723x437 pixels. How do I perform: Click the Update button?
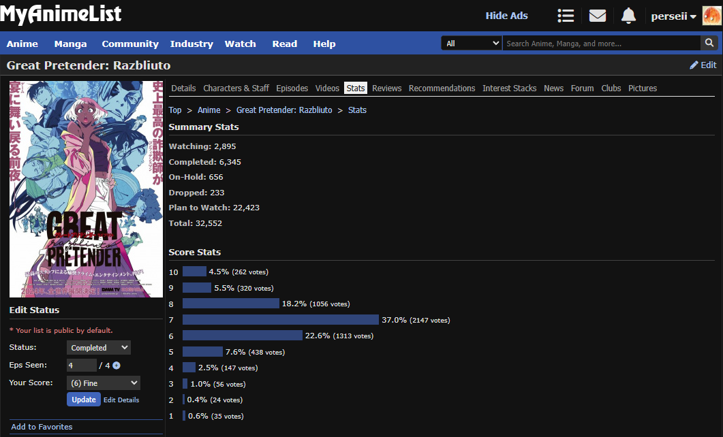coord(83,400)
